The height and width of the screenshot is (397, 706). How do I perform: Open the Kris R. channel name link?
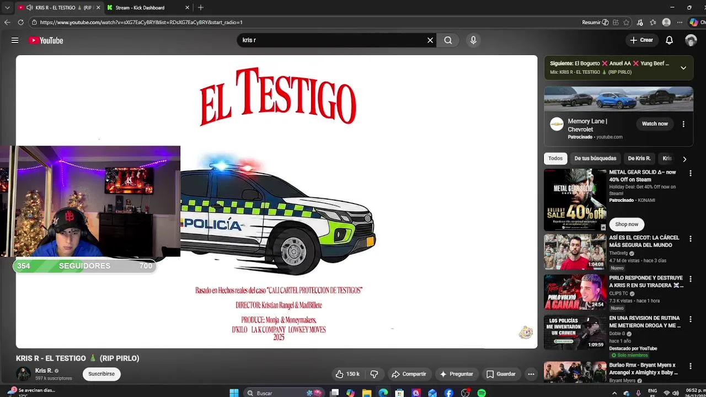(44, 371)
